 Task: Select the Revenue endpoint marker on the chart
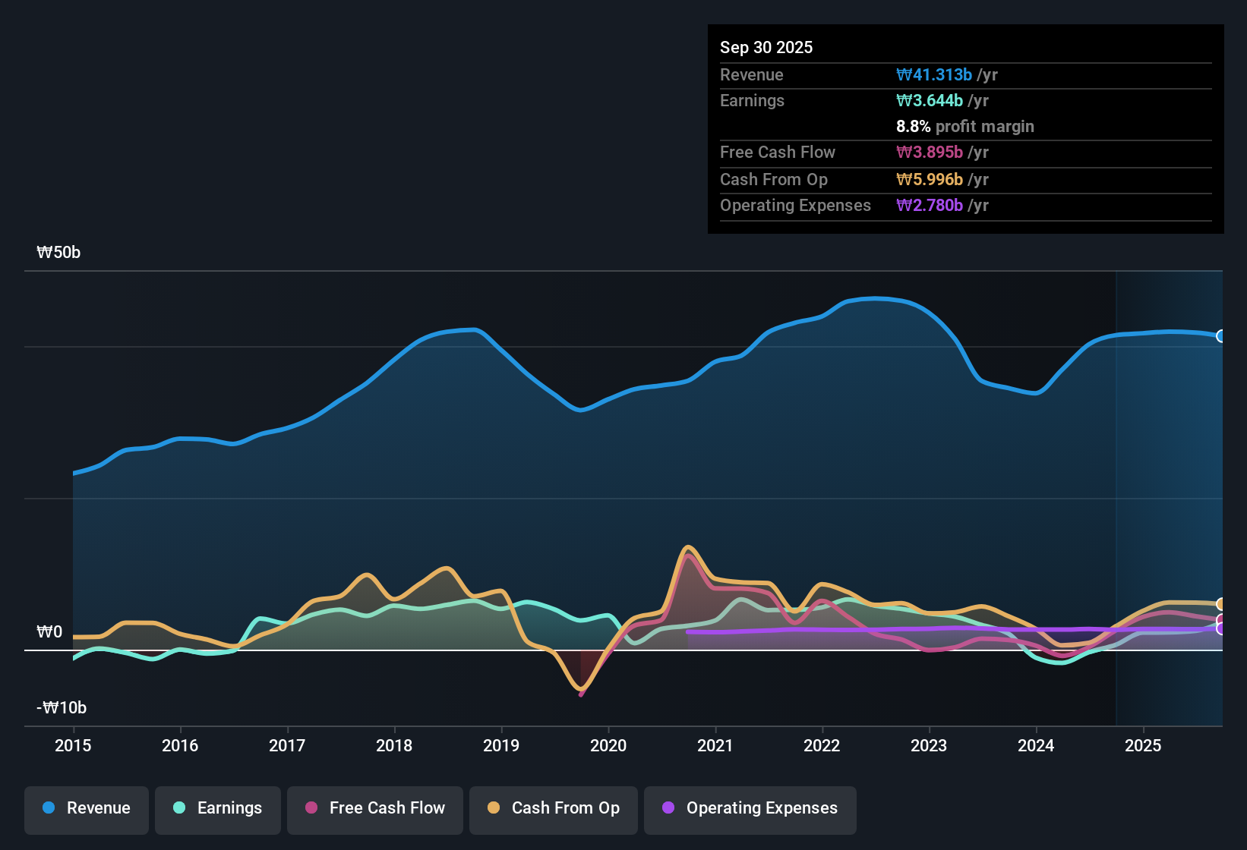1221,336
